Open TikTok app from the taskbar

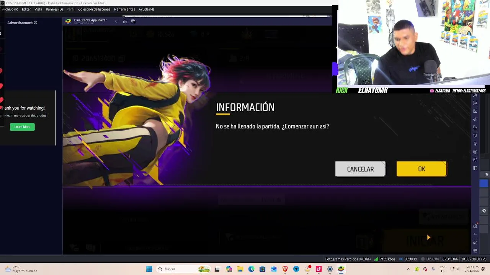pos(318,269)
